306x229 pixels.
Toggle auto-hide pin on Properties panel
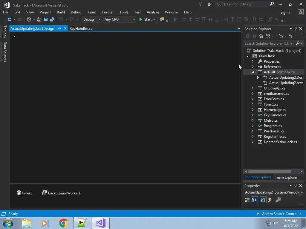[x=296, y=185]
